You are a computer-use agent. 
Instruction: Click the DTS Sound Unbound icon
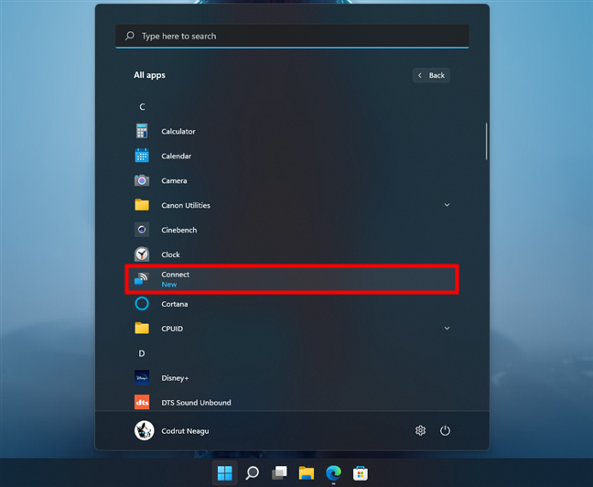[x=142, y=402]
